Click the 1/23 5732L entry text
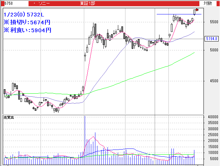The width and height of the screenshot is (220, 166). click(24, 15)
